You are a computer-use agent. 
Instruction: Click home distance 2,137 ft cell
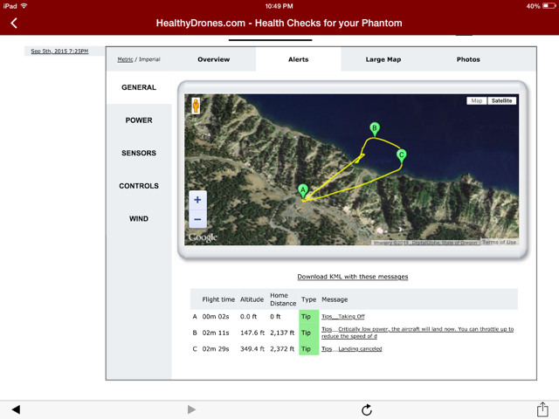(x=282, y=333)
